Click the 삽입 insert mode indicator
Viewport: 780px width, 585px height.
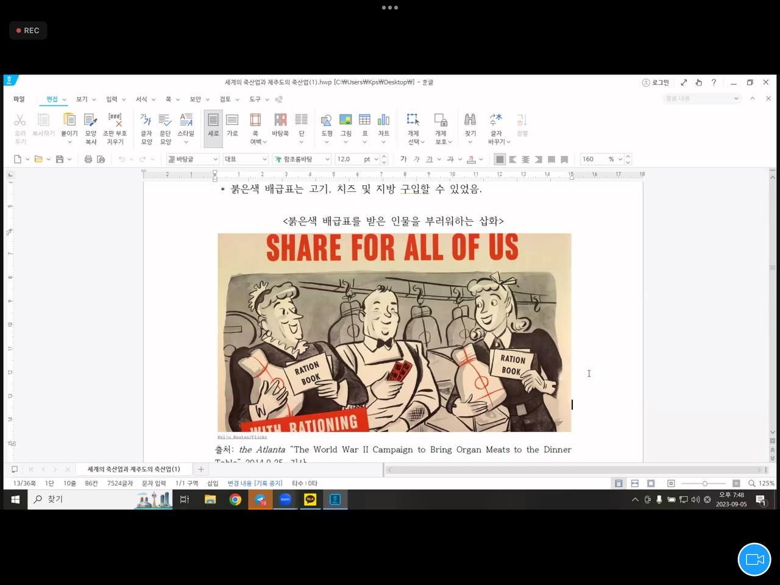point(213,483)
